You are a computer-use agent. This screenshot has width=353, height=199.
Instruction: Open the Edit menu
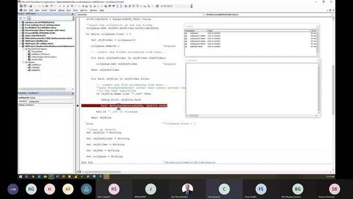pos(31,11)
